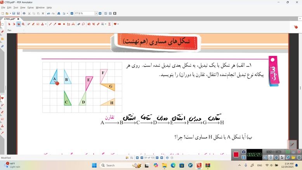Click the page number field

click(149, 158)
